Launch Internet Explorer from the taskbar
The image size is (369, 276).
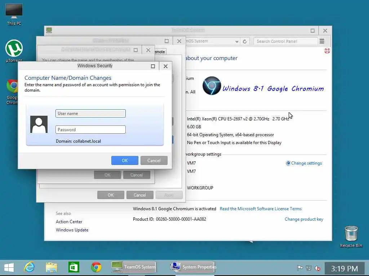(30, 267)
